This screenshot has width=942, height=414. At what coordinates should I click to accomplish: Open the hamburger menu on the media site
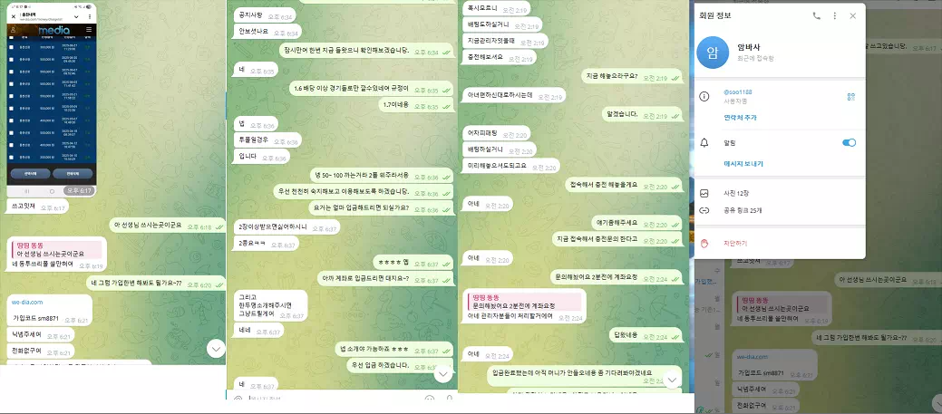89,29
